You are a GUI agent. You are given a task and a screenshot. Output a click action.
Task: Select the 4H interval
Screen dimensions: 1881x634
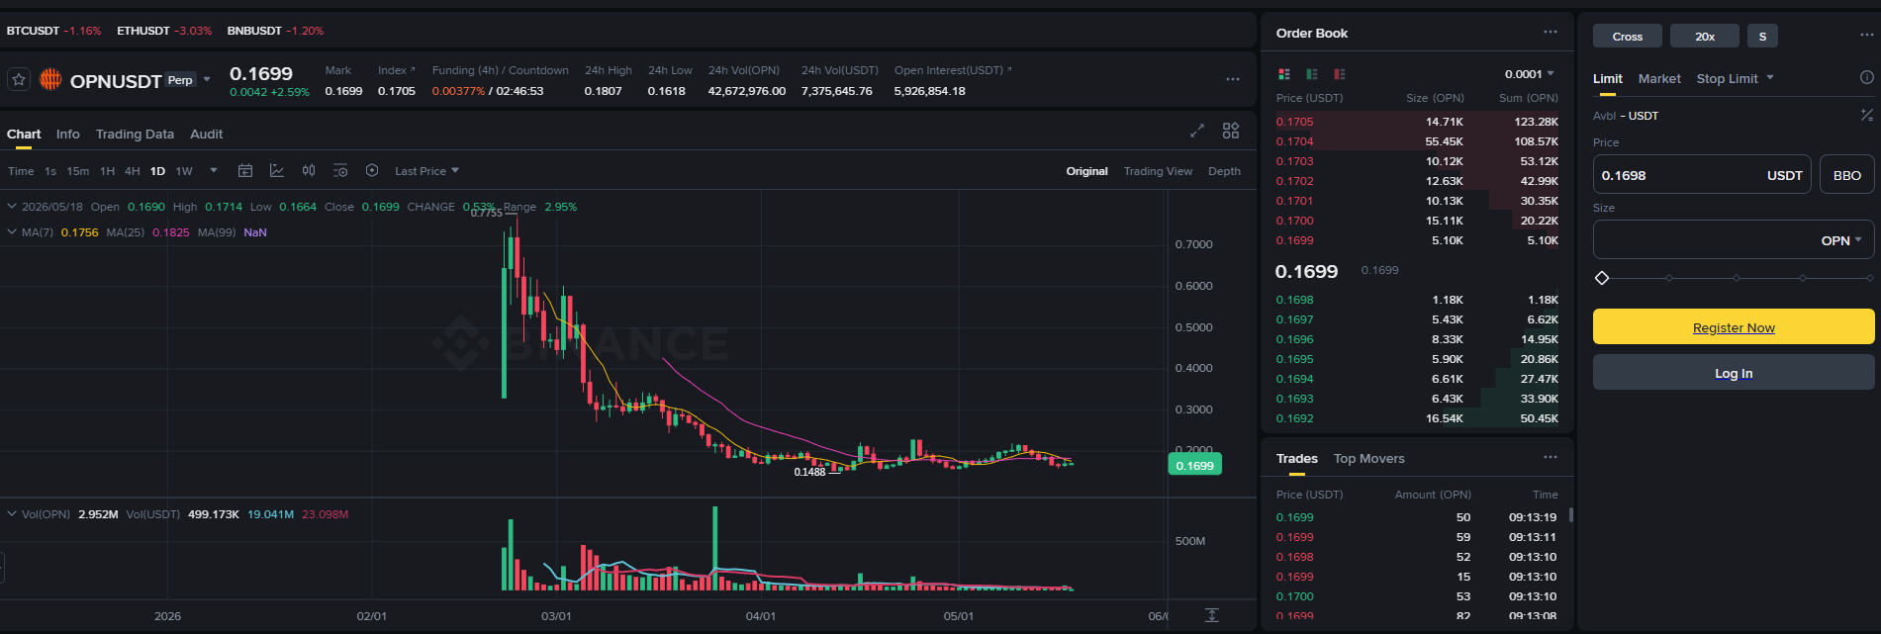pos(133,171)
